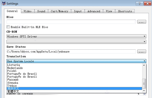Select the second Português do Brasil entry
Viewport: 152px width, 98px height.
click(x=74, y=77)
